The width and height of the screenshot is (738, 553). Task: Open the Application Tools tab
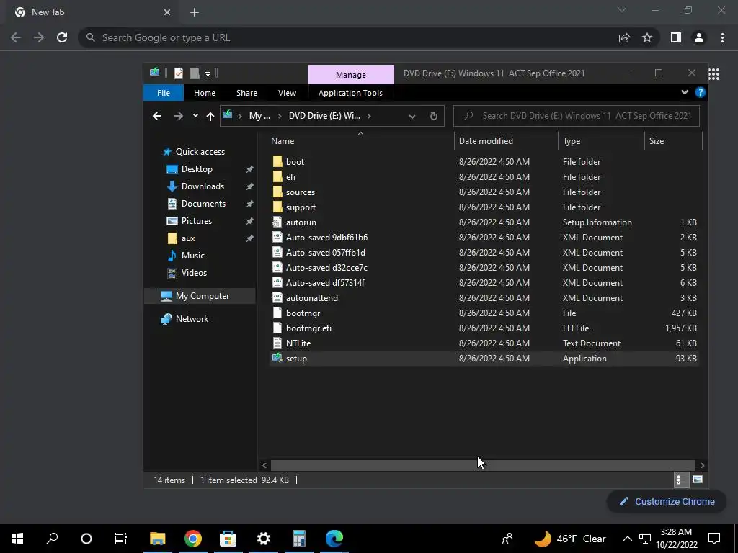pos(350,93)
